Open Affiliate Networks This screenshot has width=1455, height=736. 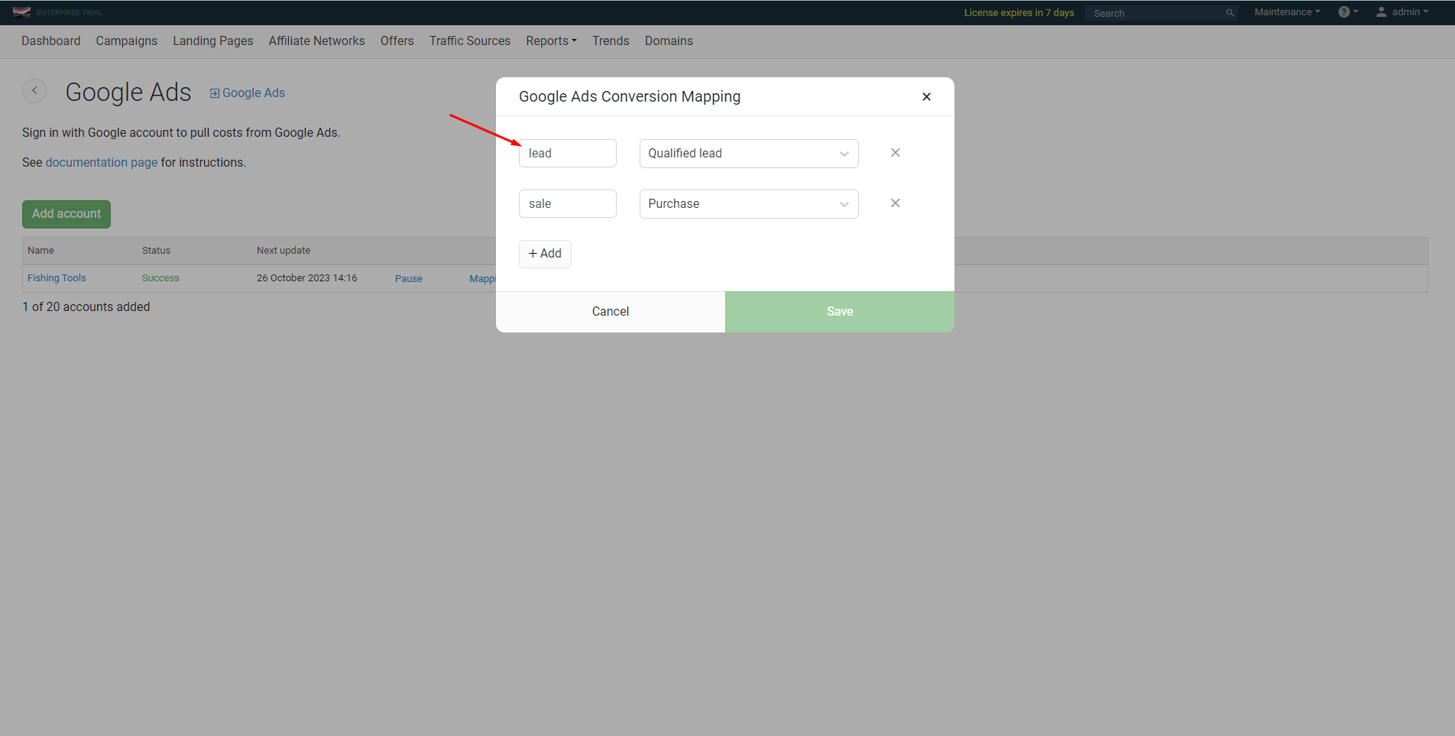(x=317, y=41)
